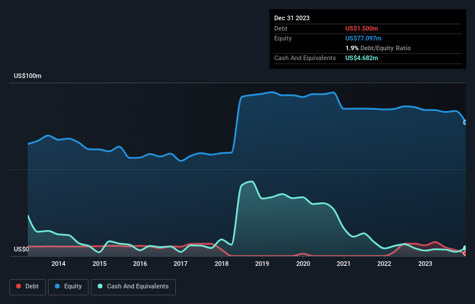
Task: Select the 2014 x-axis label
Action: click(x=58, y=264)
